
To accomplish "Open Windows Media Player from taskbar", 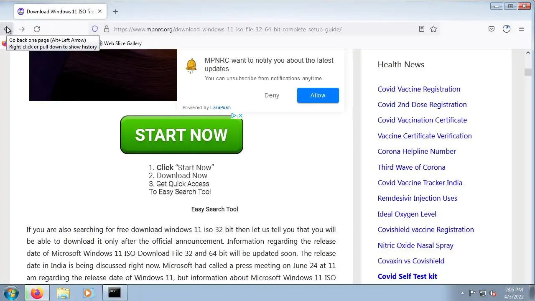I will [x=87, y=293].
